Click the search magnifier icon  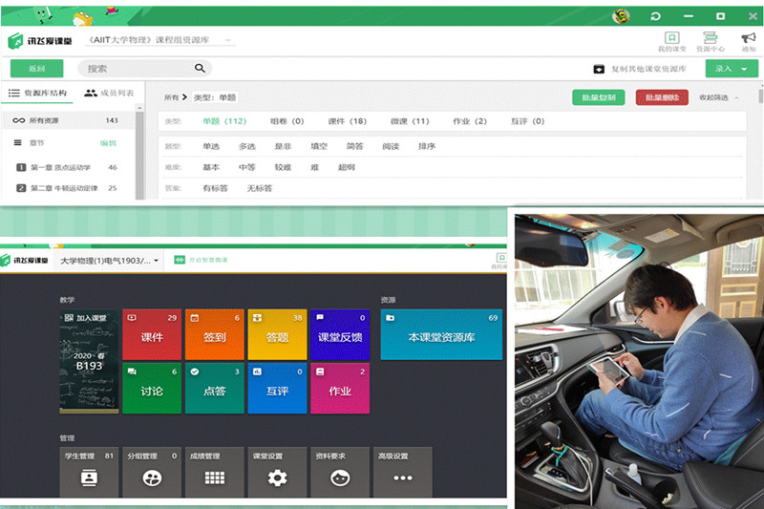pos(200,69)
